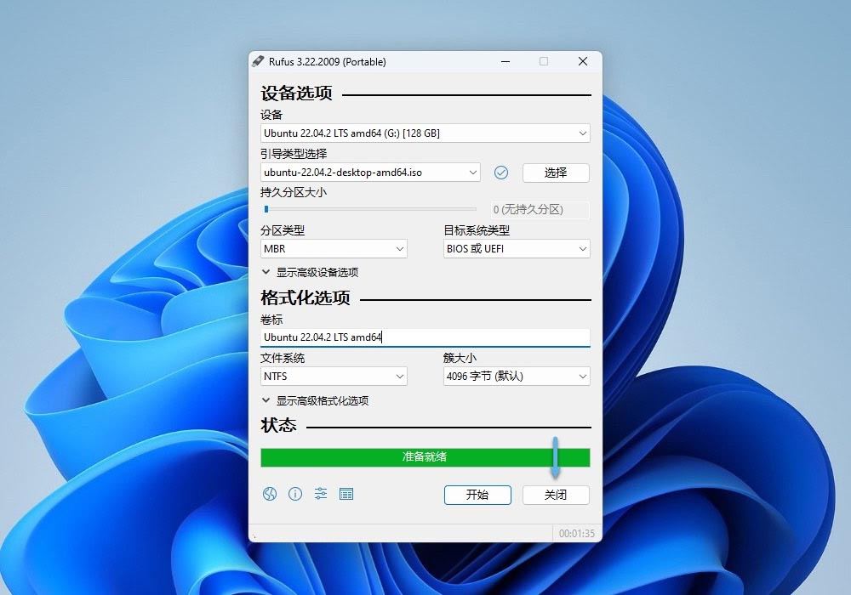851x595 pixels.
Task: Expand 显示高级格式化选项
Action: 316,401
